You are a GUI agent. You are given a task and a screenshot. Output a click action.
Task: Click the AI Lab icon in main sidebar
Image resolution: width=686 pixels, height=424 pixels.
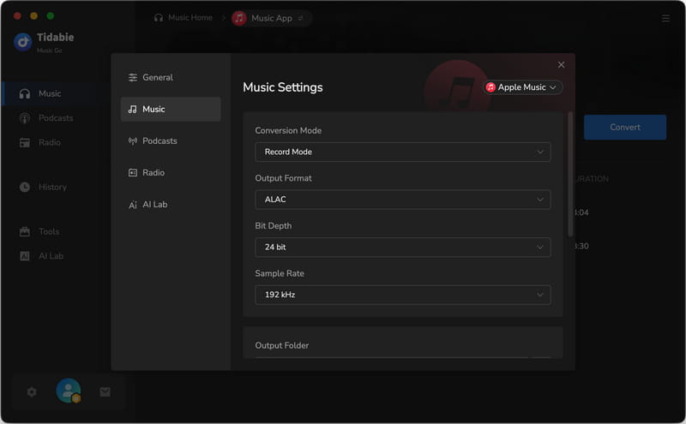pos(25,256)
